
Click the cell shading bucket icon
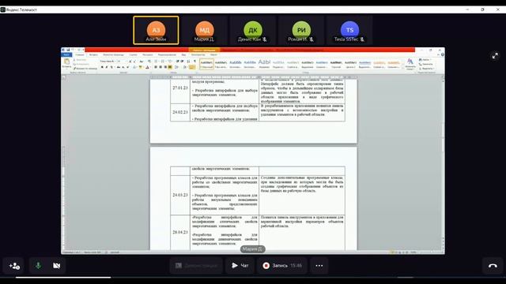click(185, 67)
